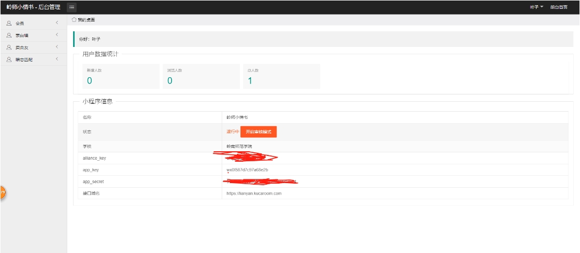The height and width of the screenshot is (253, 580).
Task: Click the 开启审核模式 orange button
Action: [x=258, y=132]
